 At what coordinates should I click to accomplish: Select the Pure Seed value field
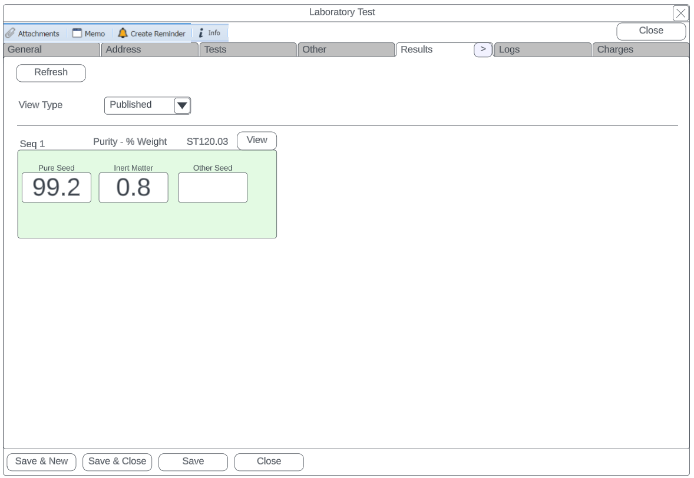[57, 188]
